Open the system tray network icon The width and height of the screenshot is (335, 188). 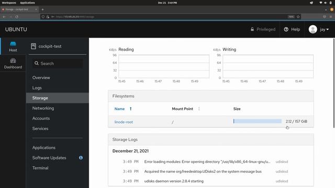point(320,3)
